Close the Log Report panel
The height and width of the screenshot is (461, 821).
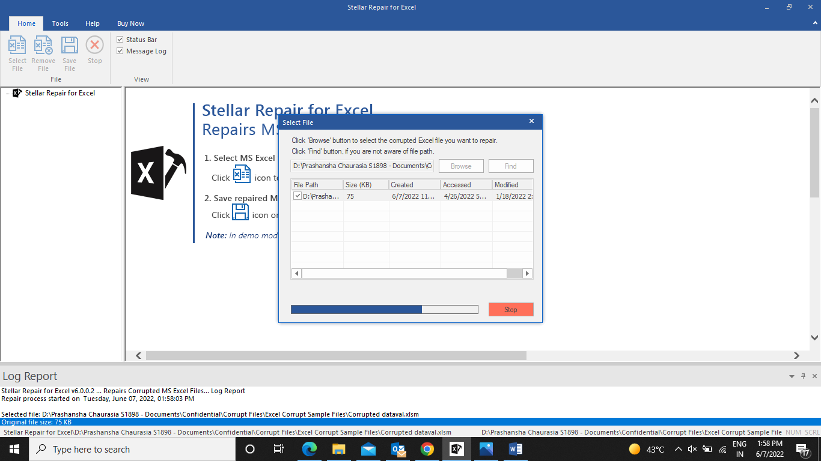tap(815, 376)
